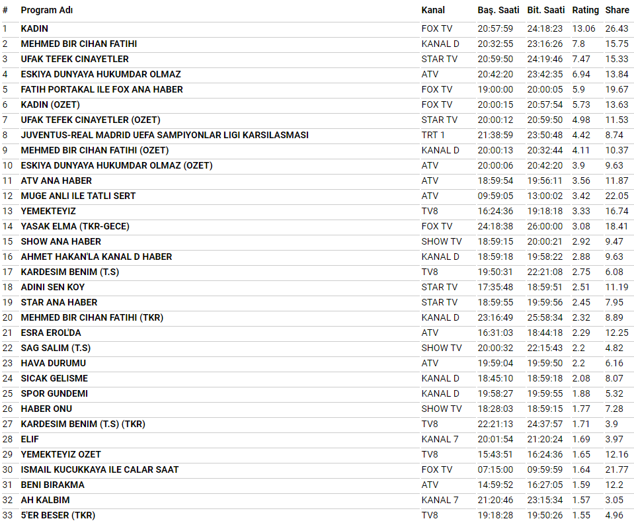Click MUGE ANLI ILE TATLI SERT
Image resolution: width=634 pixels, height=523 pixels.
coord(78,196)
